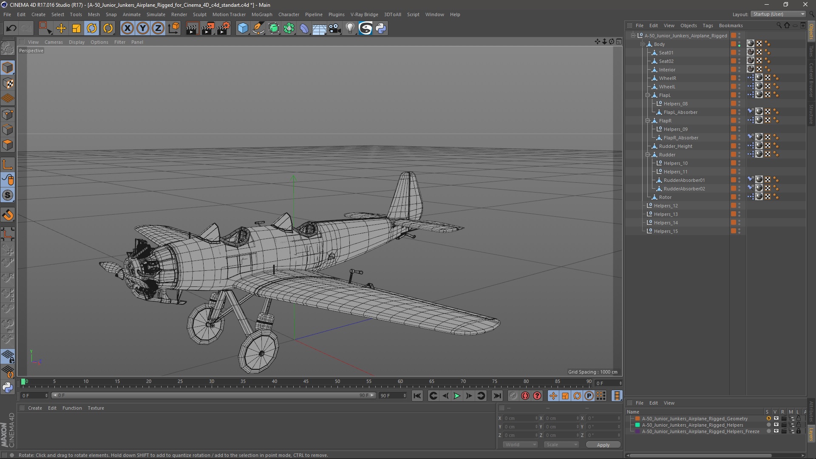Open Edit Render Settings icon

pos(224,28)
